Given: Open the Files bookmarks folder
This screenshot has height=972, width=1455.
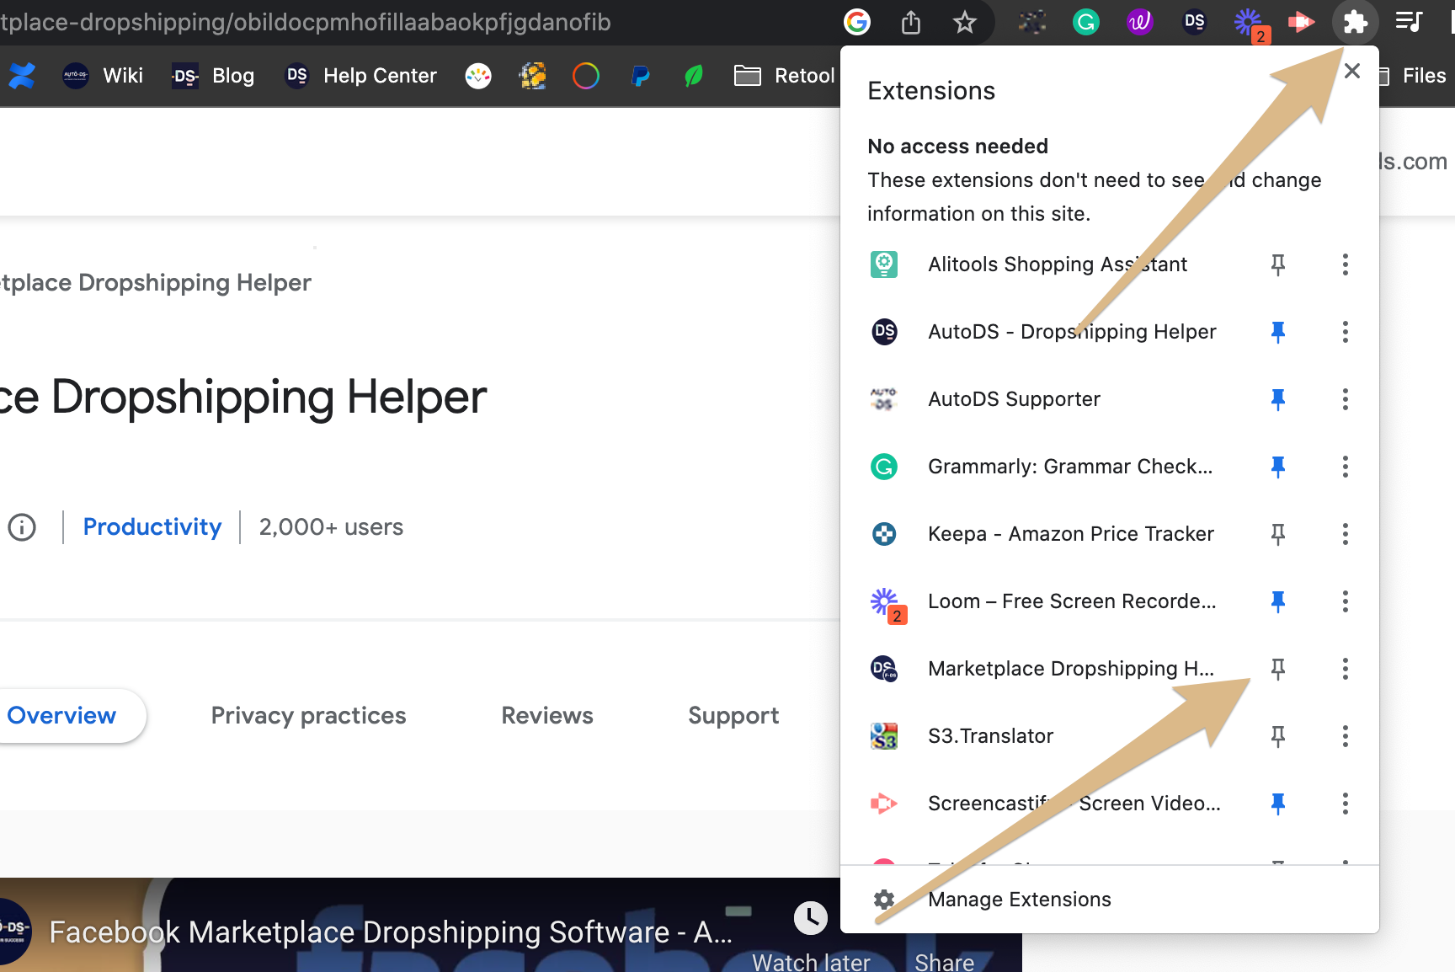Looking at the screenshot, I should coord(1413,76).
